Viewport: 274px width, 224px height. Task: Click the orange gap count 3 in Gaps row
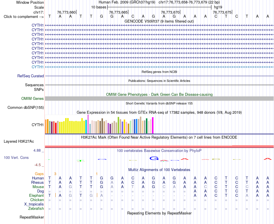tap(55, 174)
